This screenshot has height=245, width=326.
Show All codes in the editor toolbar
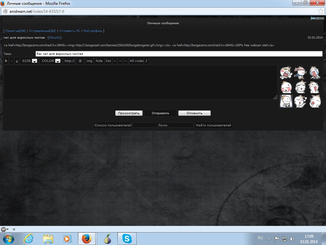[x=136, y=61]
